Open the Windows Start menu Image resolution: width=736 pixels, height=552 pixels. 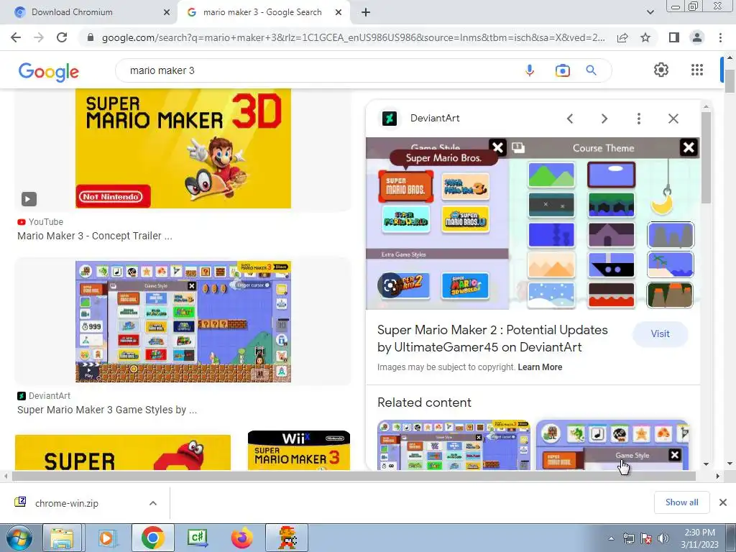pos(19,538)
